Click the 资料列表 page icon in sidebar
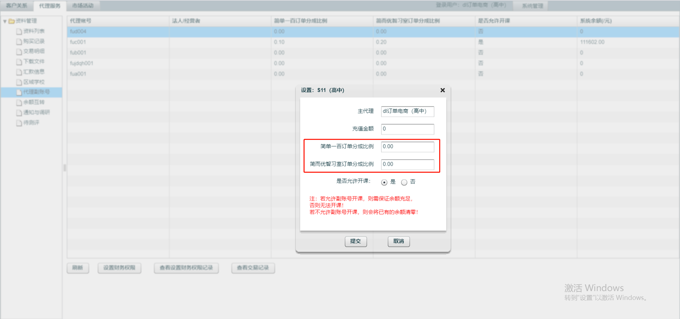This screenshot has height=319, width=680. [x=19, y=31]
